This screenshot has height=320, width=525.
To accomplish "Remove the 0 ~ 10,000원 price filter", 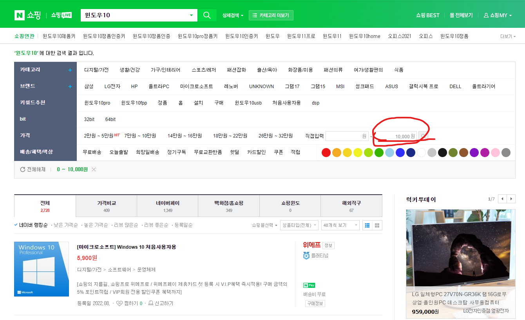I will (94, 170).
